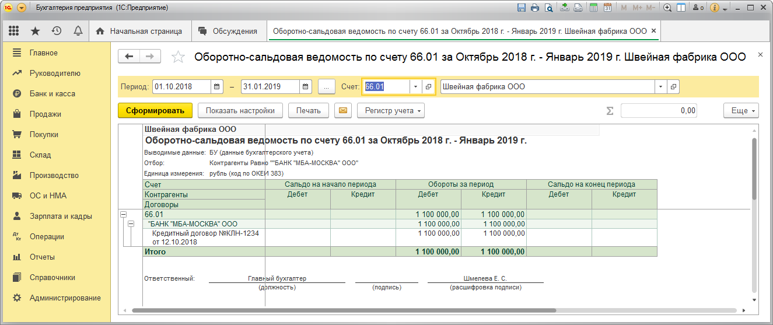Image resolution: width=773 pixels, height=325 pixels.
Task: Open the calculator icon in the title bar
Action: [593, 8]
